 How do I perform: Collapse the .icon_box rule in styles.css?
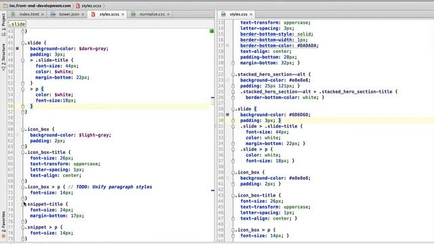point(233,172)
